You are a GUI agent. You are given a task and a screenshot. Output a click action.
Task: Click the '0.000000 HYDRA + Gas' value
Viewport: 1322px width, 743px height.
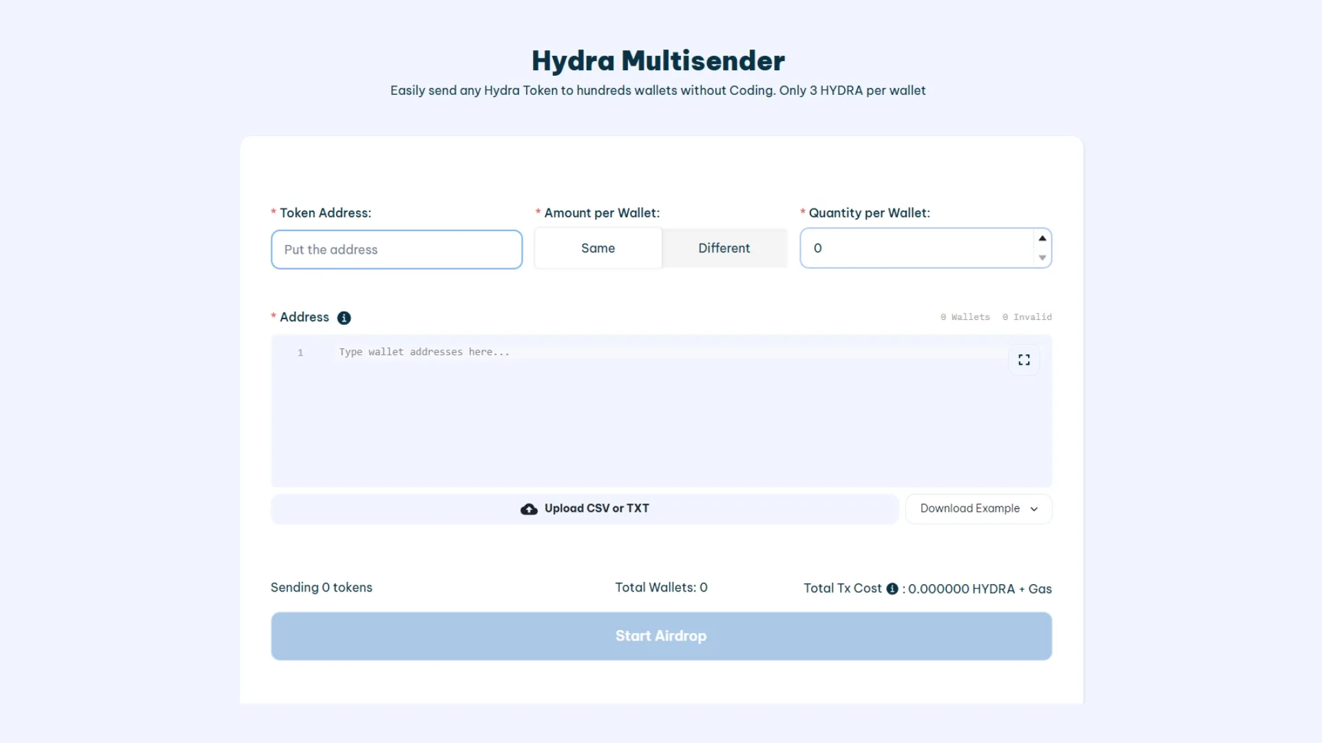point(980,589)
